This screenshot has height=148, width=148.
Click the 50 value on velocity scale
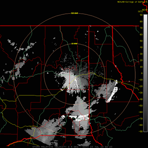(x=141, y=41)
